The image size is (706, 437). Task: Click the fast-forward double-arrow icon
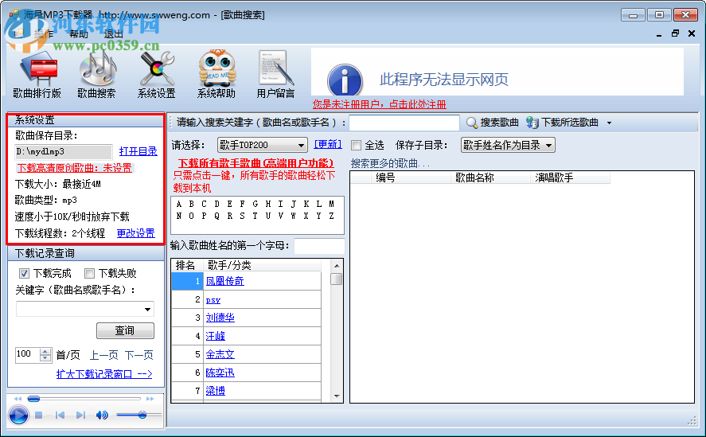pyautogui.click(x=150, y=399)
